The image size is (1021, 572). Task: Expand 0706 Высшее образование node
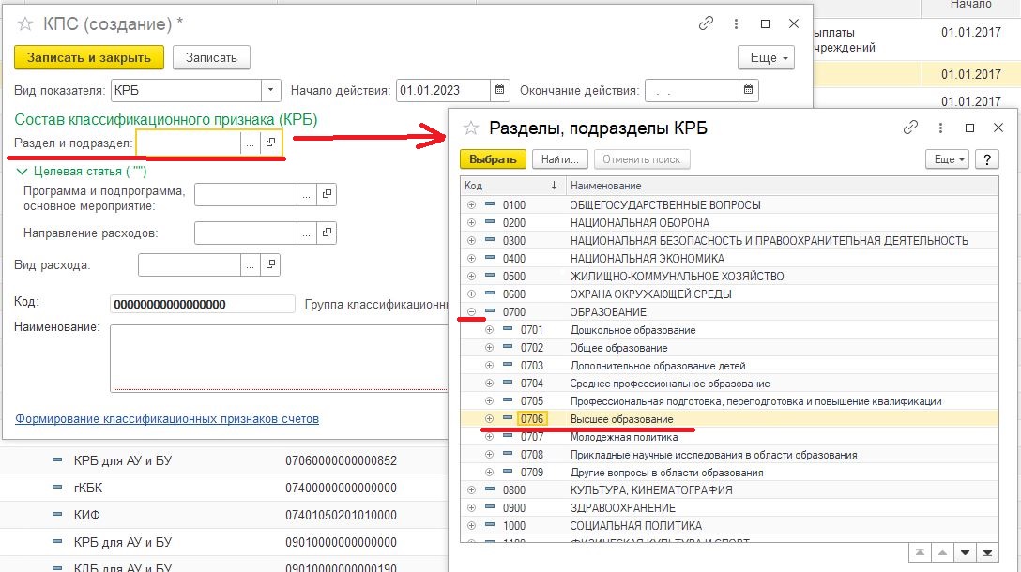point(489,418)
